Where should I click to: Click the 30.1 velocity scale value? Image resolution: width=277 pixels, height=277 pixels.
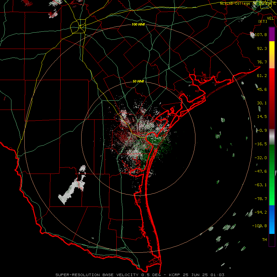pyautogui.click(x=262, y=103)
